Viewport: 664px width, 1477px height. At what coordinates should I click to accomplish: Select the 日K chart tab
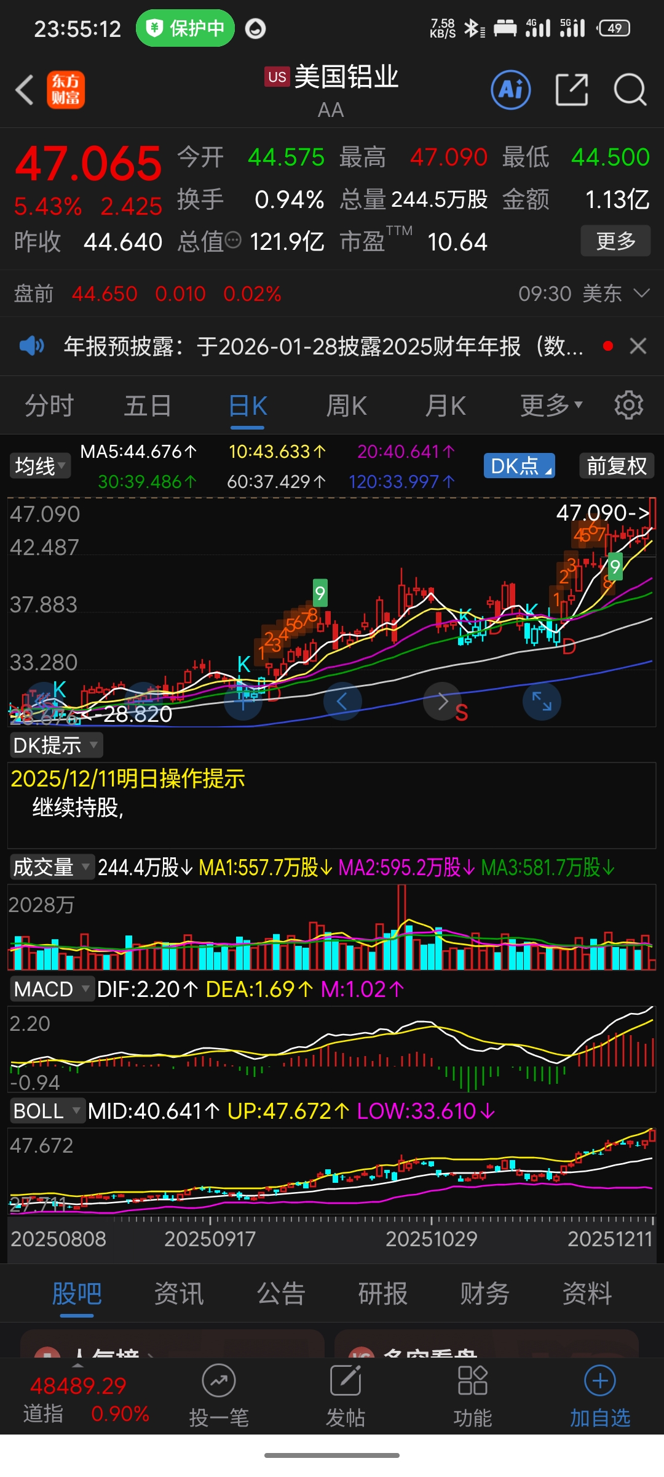point(247,406)
